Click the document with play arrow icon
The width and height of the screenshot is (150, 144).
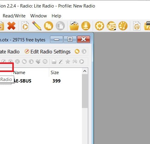pyautogui.click(x=25, y=26)
